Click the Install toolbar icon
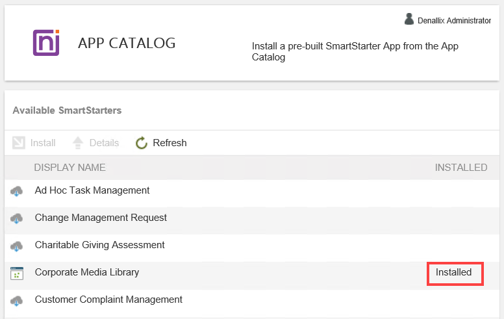This screenshot has width=504, height=319. (19, 143)
